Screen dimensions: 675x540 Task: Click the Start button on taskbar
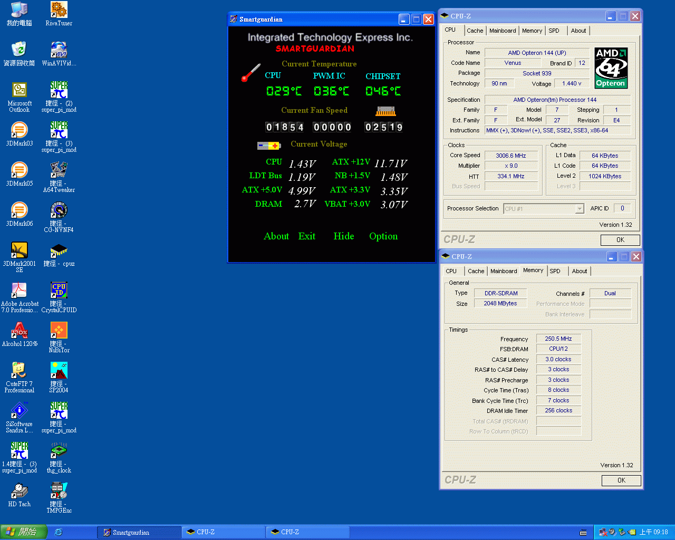coord(24,532)
